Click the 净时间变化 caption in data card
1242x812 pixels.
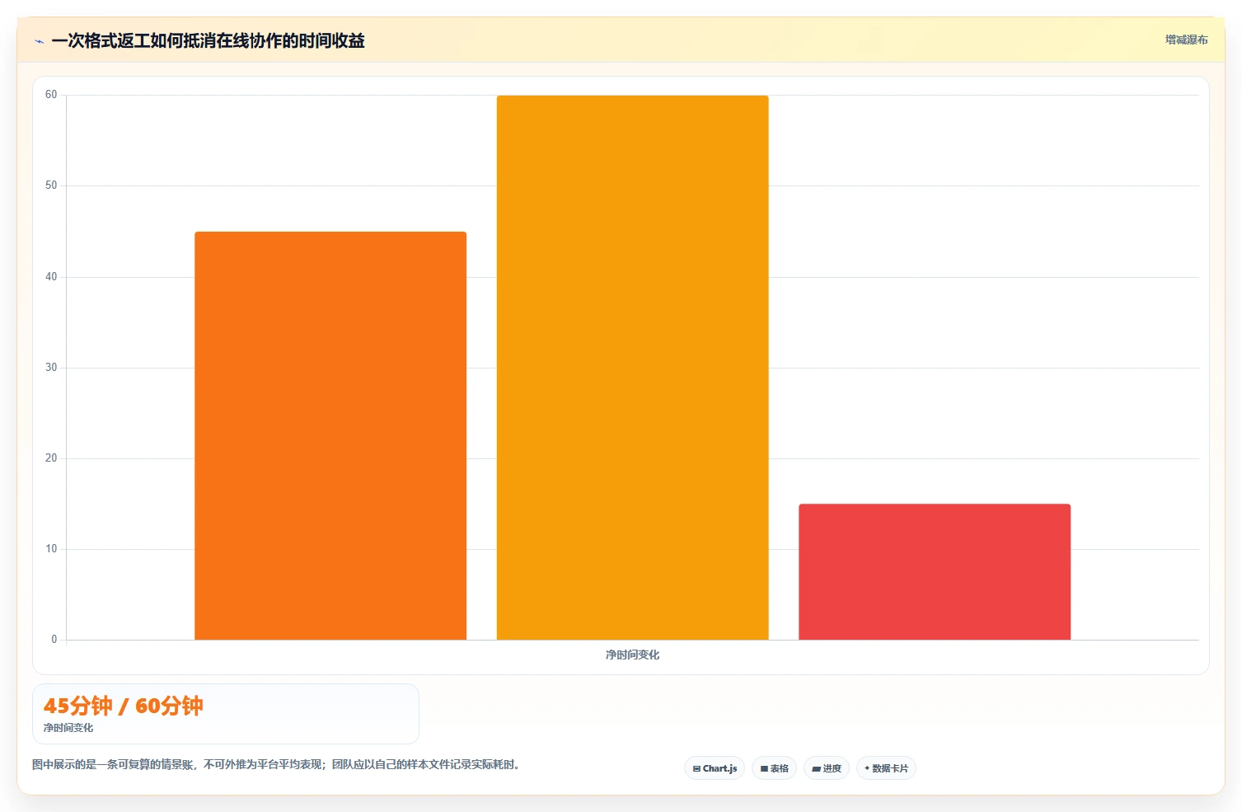click(x=68, y=728)
